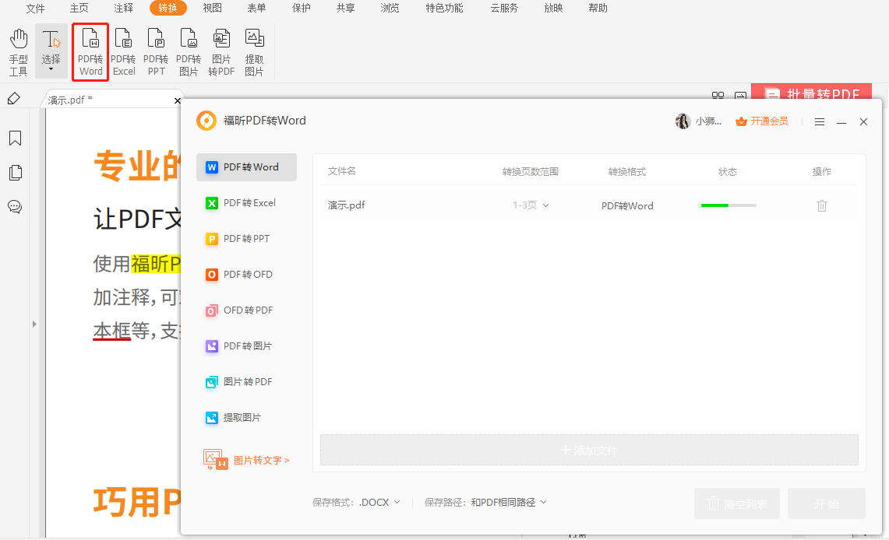Click the 图片转文字 link

(x=261, y=460)
